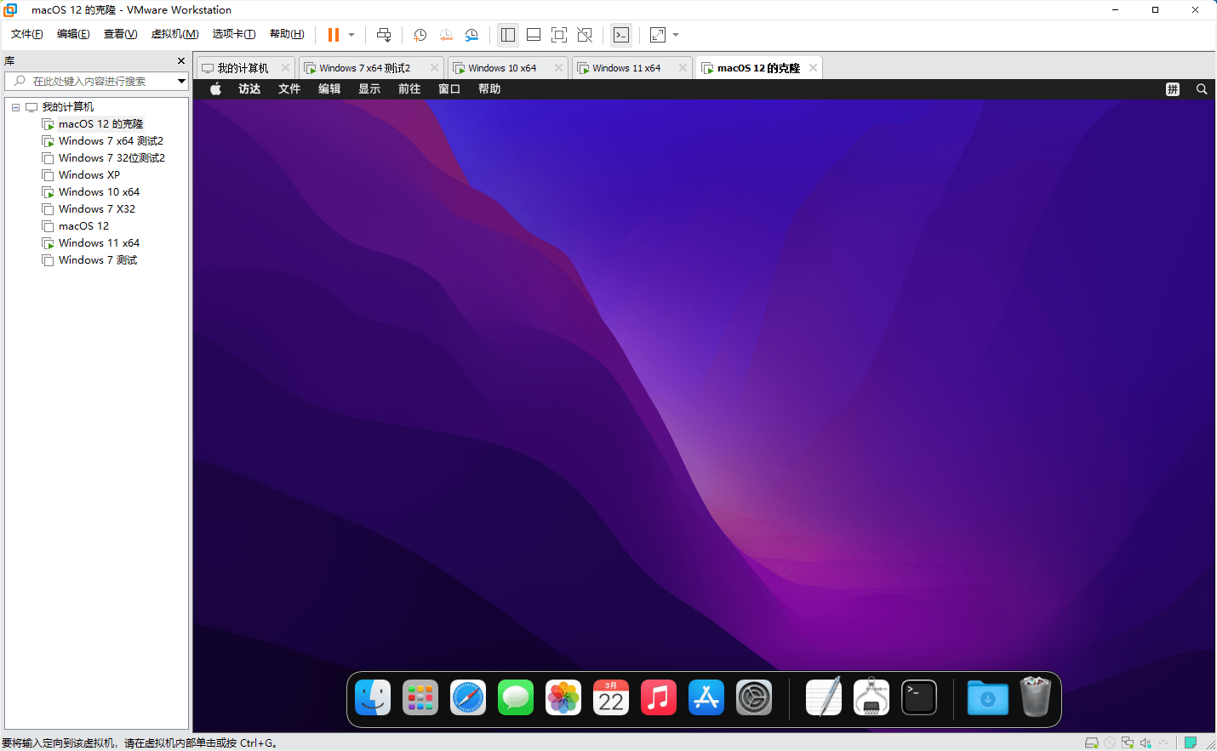Open the Downloads folder in Dock

(x=988, y=698)
